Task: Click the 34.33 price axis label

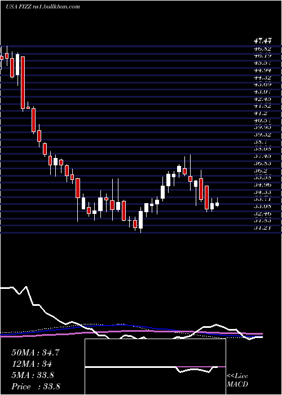Action: click(x=263, y=192)
